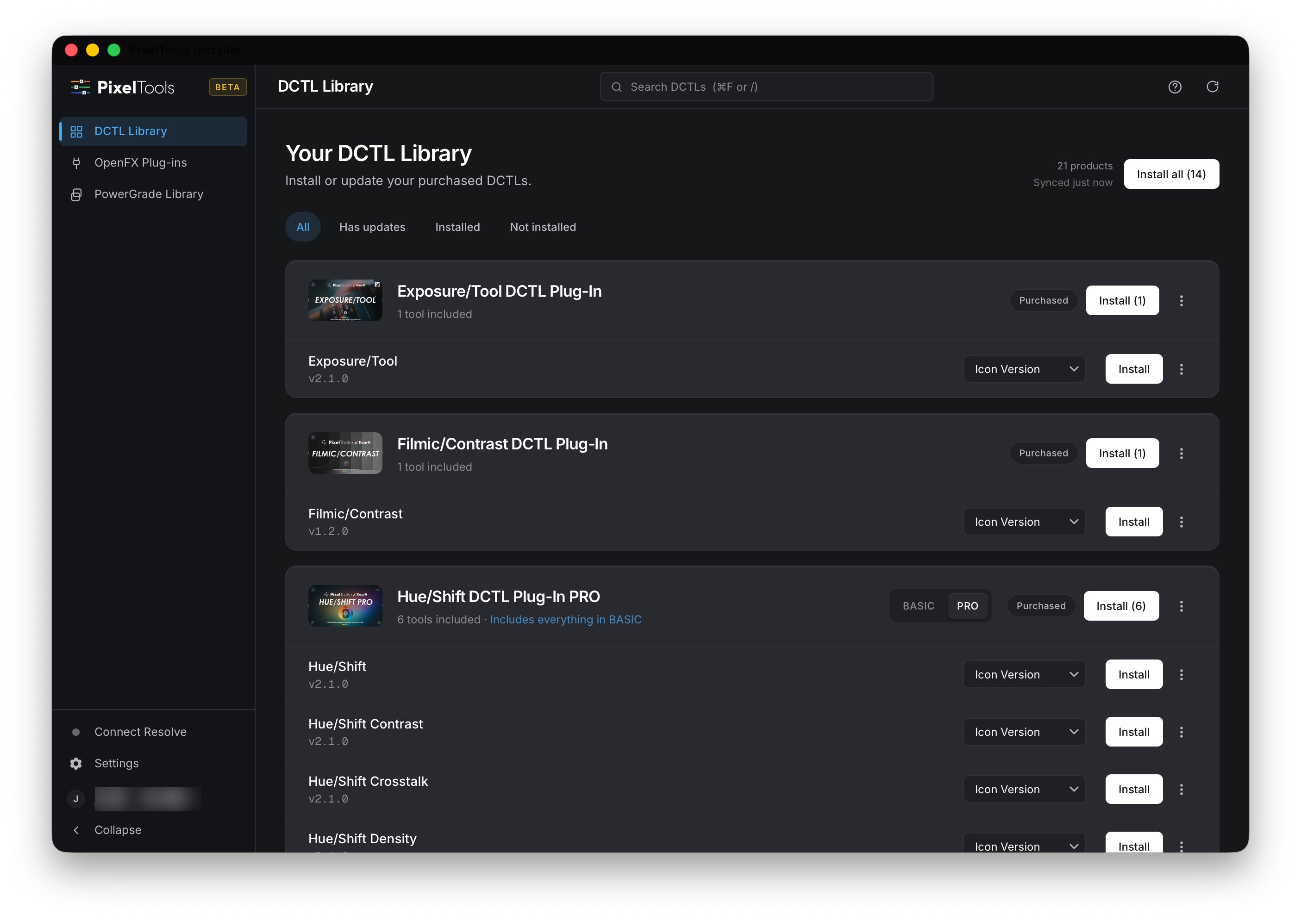The height and width of the screenshot is (921, 1301).
Task: Click the Collapse sidebar chevron icon
Action: point(76,830)
